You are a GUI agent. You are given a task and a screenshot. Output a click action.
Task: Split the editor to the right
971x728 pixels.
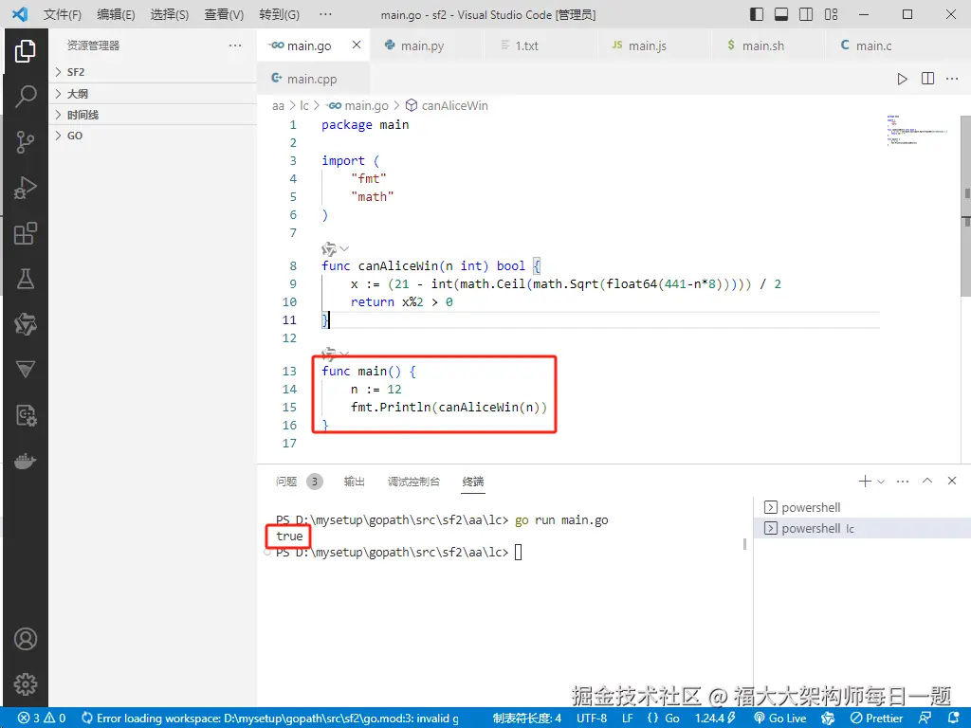pyautogui.click(x=927, y=79)
